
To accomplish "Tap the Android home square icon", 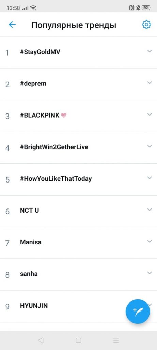I will point(78,340).
